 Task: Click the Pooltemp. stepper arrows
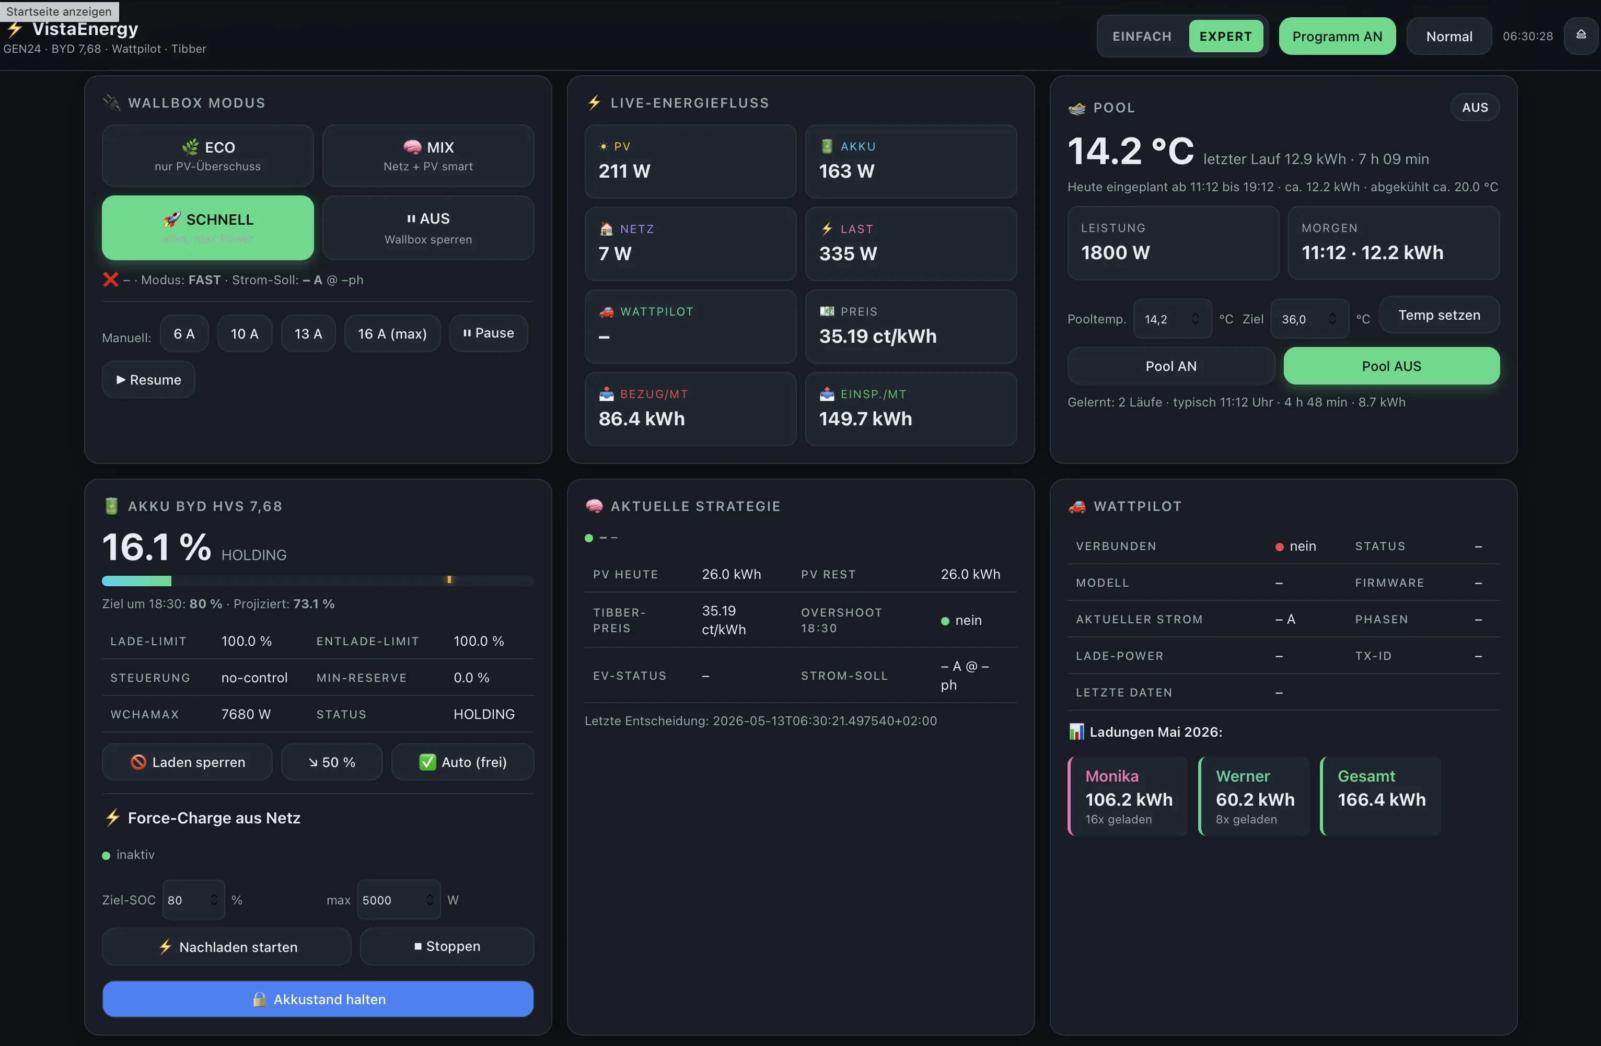point(1196,319)
